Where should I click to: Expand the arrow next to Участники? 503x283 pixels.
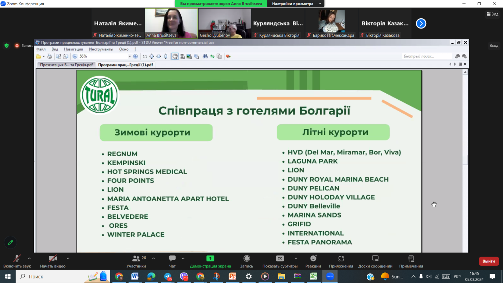point(153,258)
